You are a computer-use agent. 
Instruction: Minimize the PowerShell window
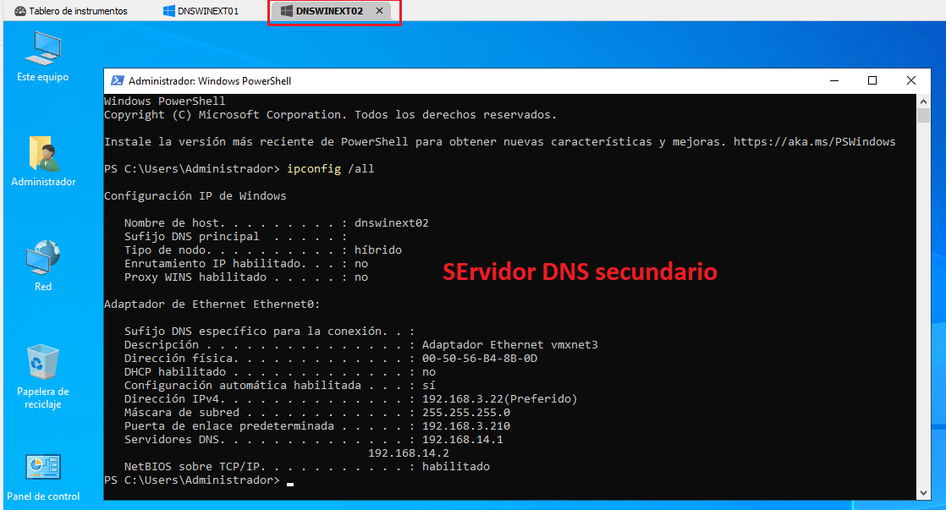pos(834,80)
